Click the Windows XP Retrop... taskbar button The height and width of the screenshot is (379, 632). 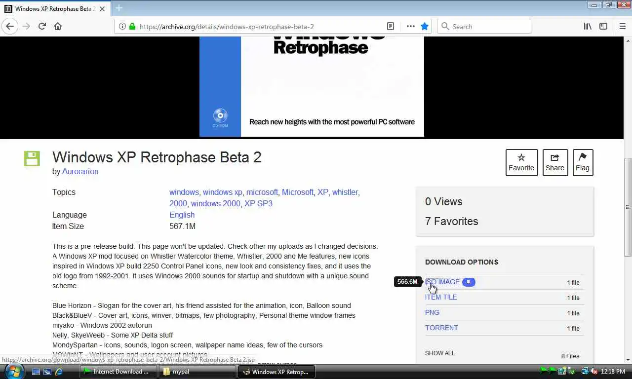(276, 372)
